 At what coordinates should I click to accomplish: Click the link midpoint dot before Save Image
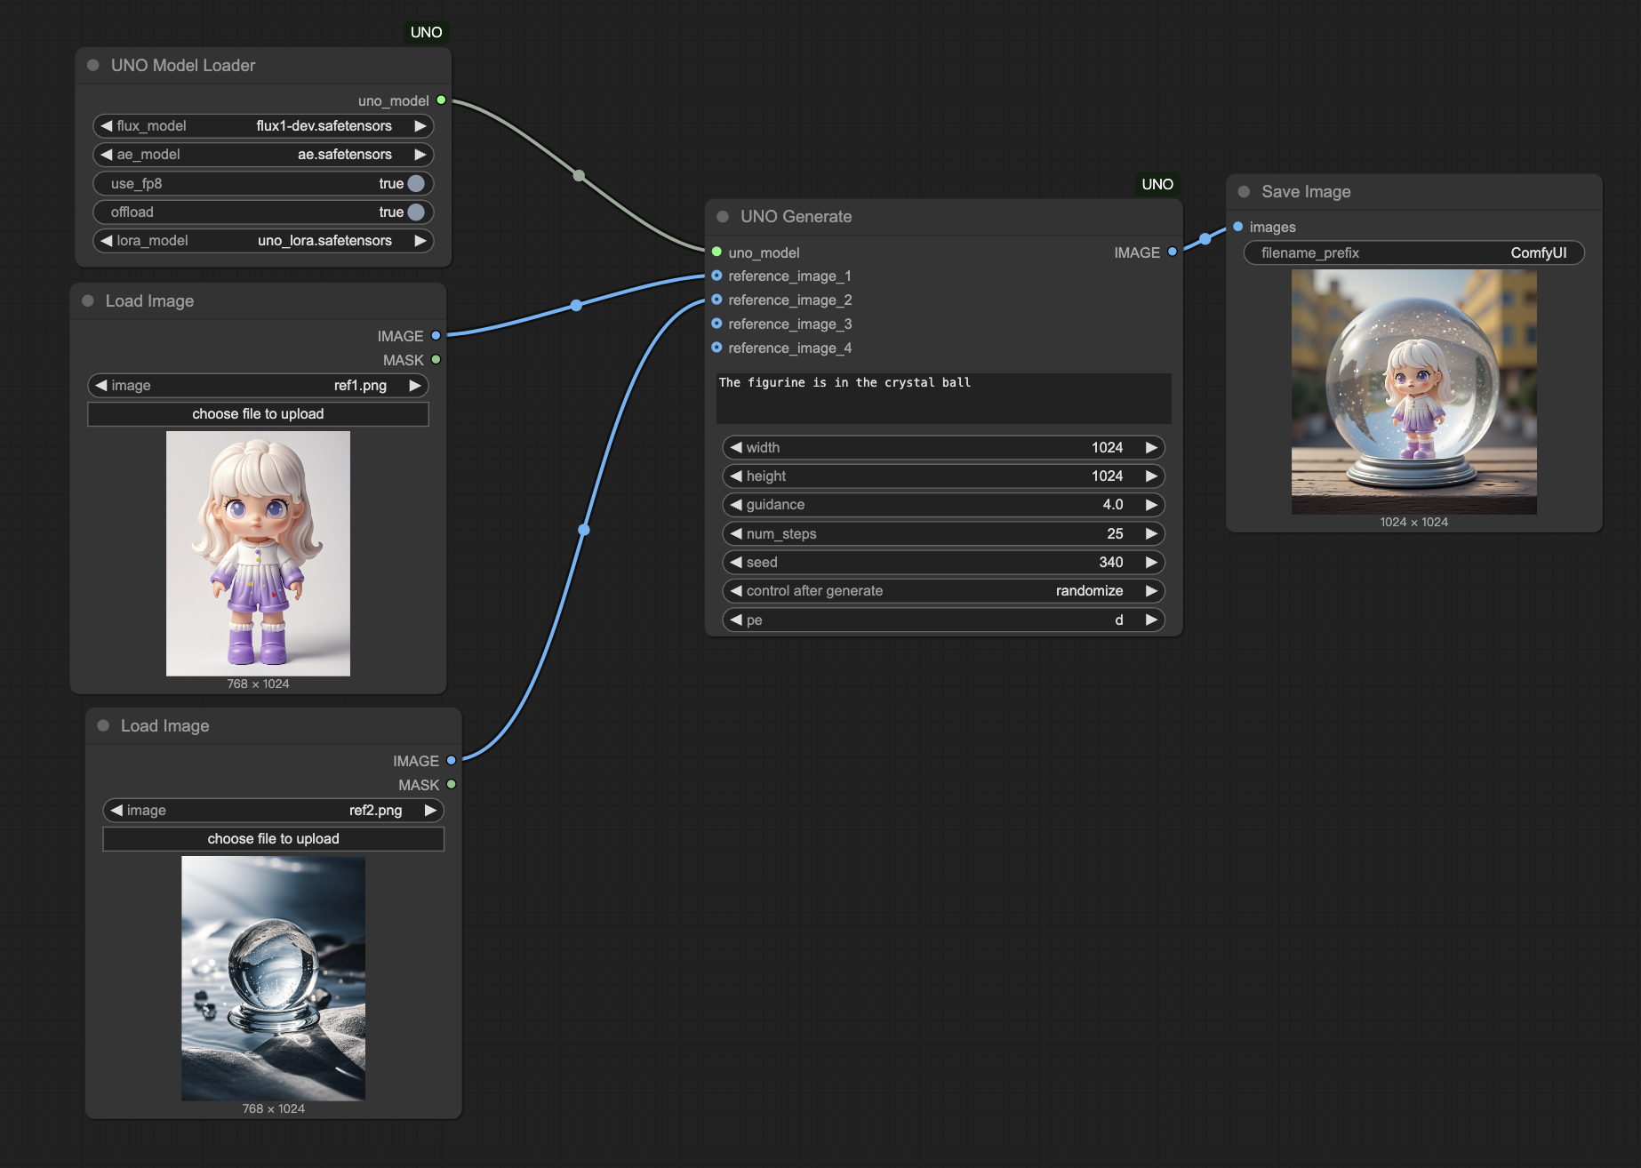click(x=1205, y=238)
